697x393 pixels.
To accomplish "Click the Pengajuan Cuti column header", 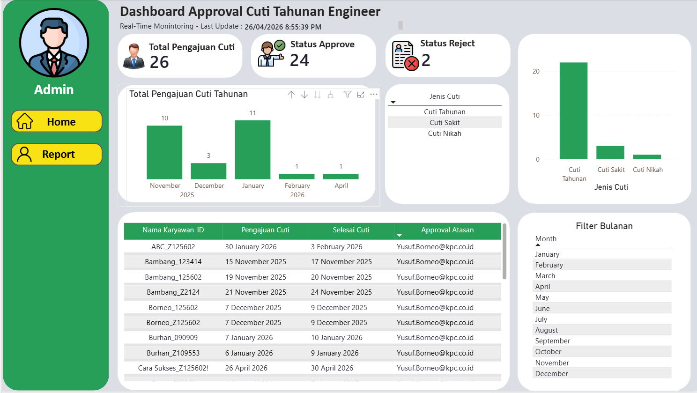I will pos(265,230).
